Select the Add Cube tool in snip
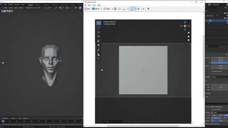 (99, 59)
